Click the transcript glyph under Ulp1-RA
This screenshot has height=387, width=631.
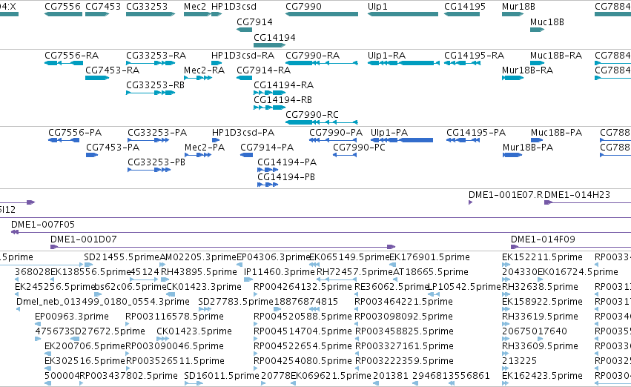(403, 63)
